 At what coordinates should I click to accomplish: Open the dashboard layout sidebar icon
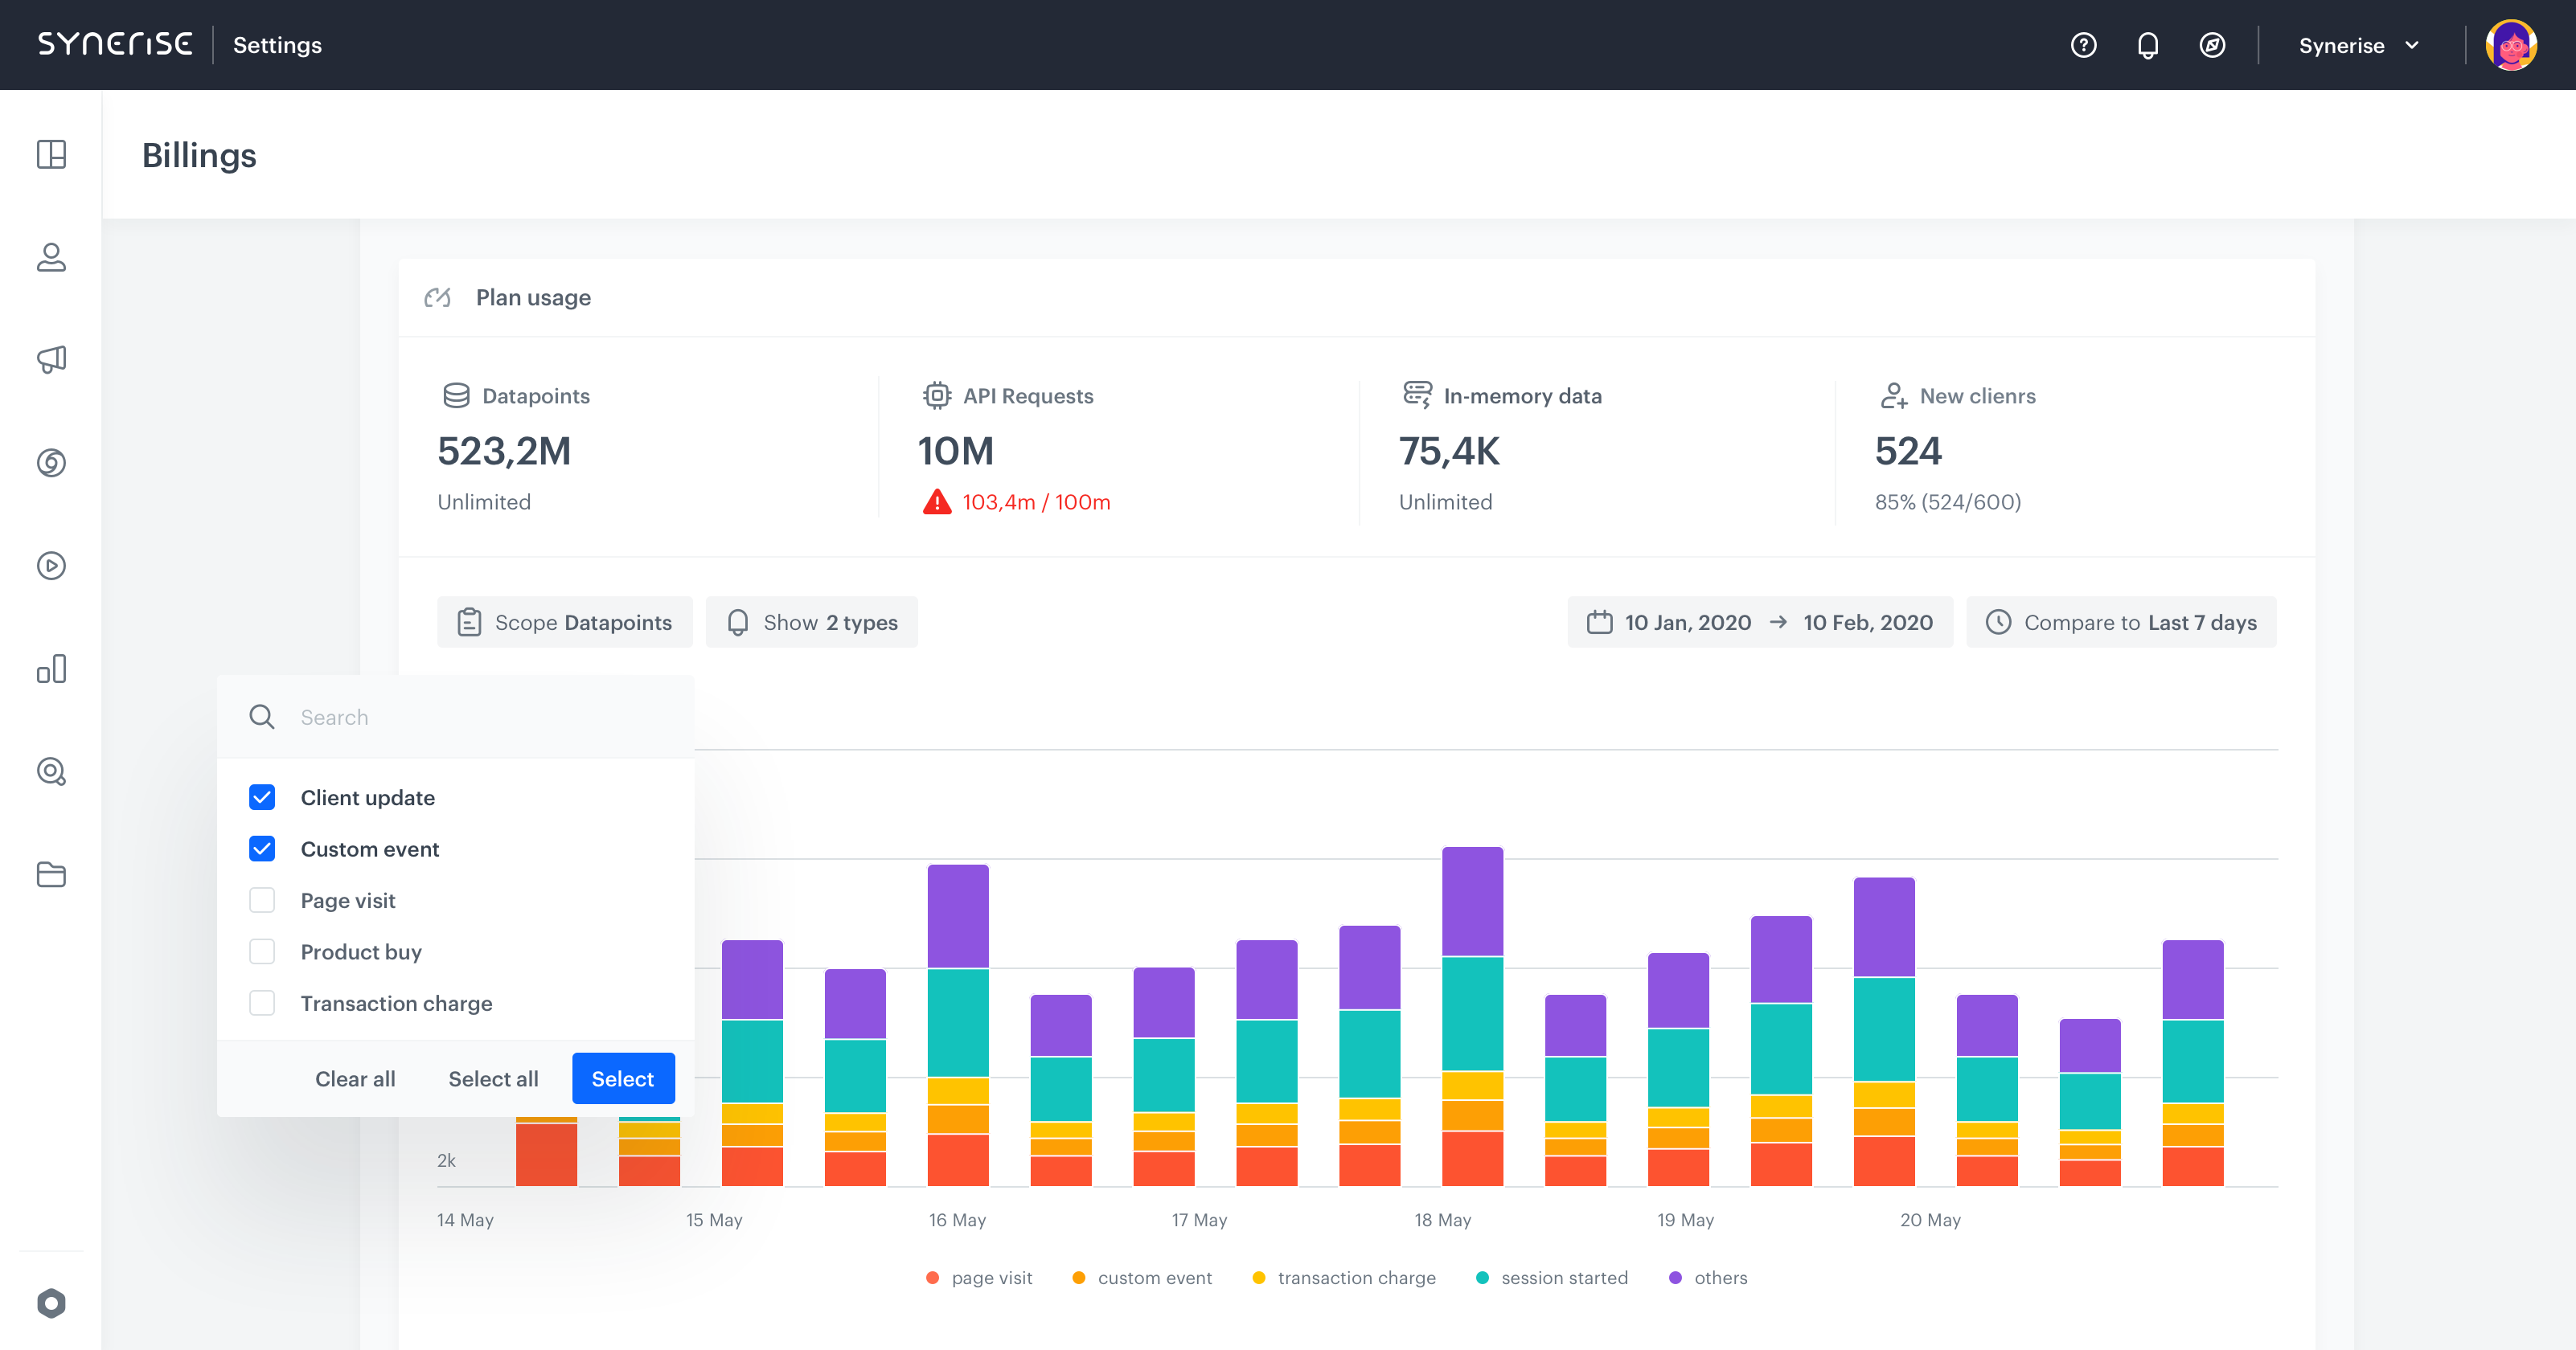tap(51, 154)
